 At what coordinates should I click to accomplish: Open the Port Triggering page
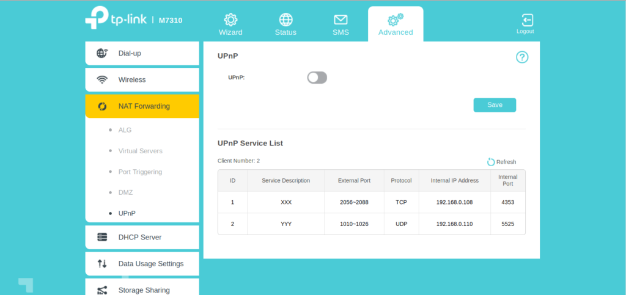pos(140,172)
